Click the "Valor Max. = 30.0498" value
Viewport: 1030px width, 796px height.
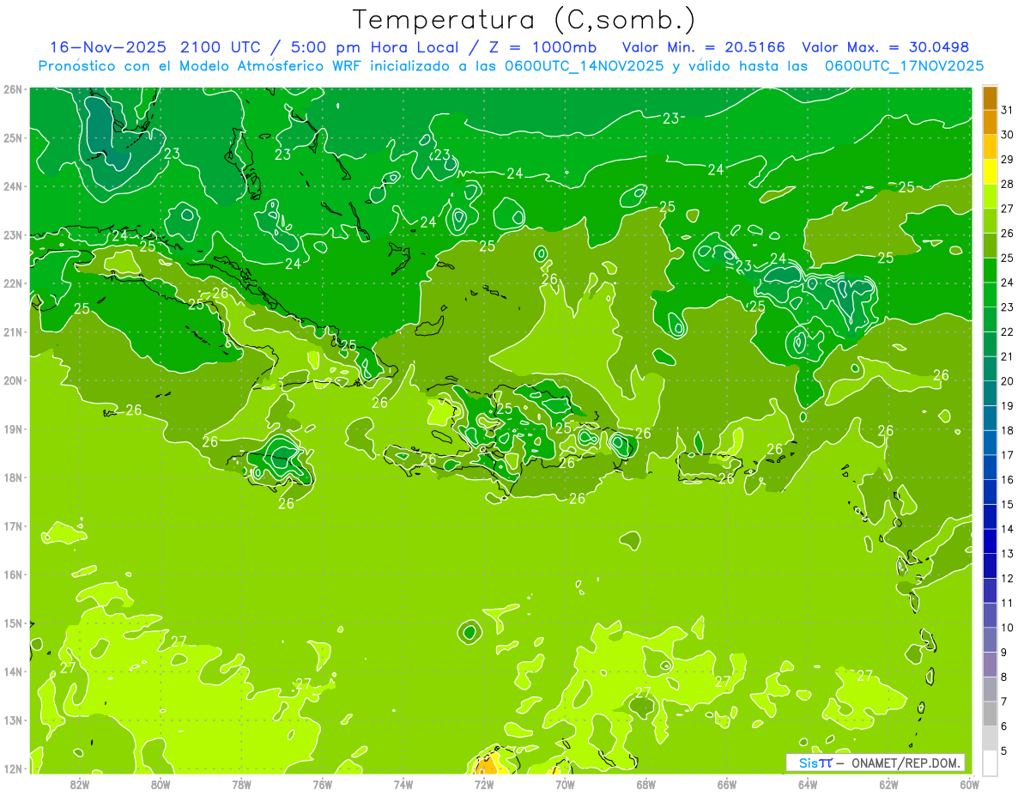click(886, 47)
